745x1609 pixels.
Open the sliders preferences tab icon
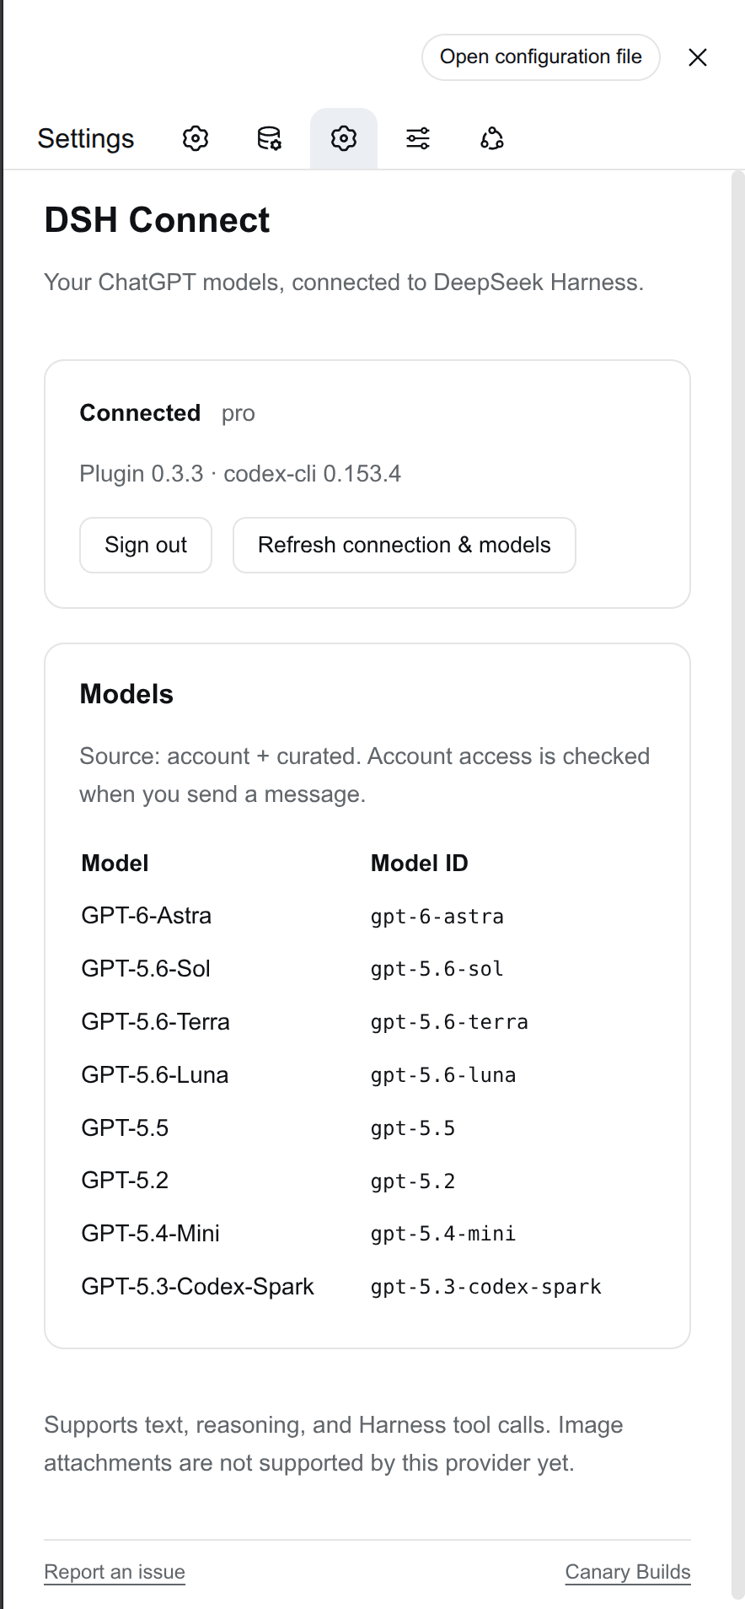pyautogui.click(x=418, y=138)
